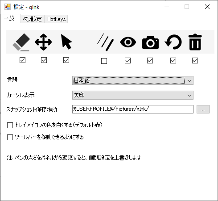
Task: Switch to the ペン設定 tab
Action: (x=32, y=19)
